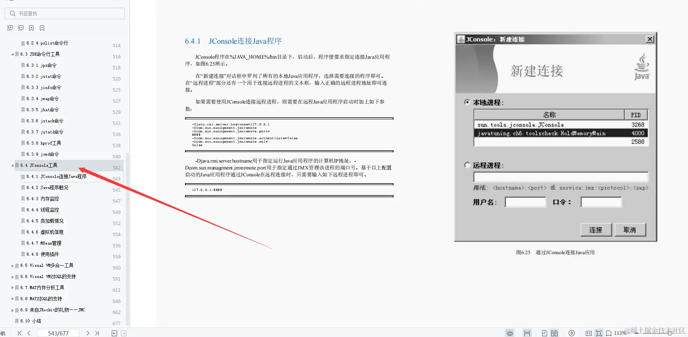Open bookmark 6.4.3 内存监控

click(x=43, y=199)
